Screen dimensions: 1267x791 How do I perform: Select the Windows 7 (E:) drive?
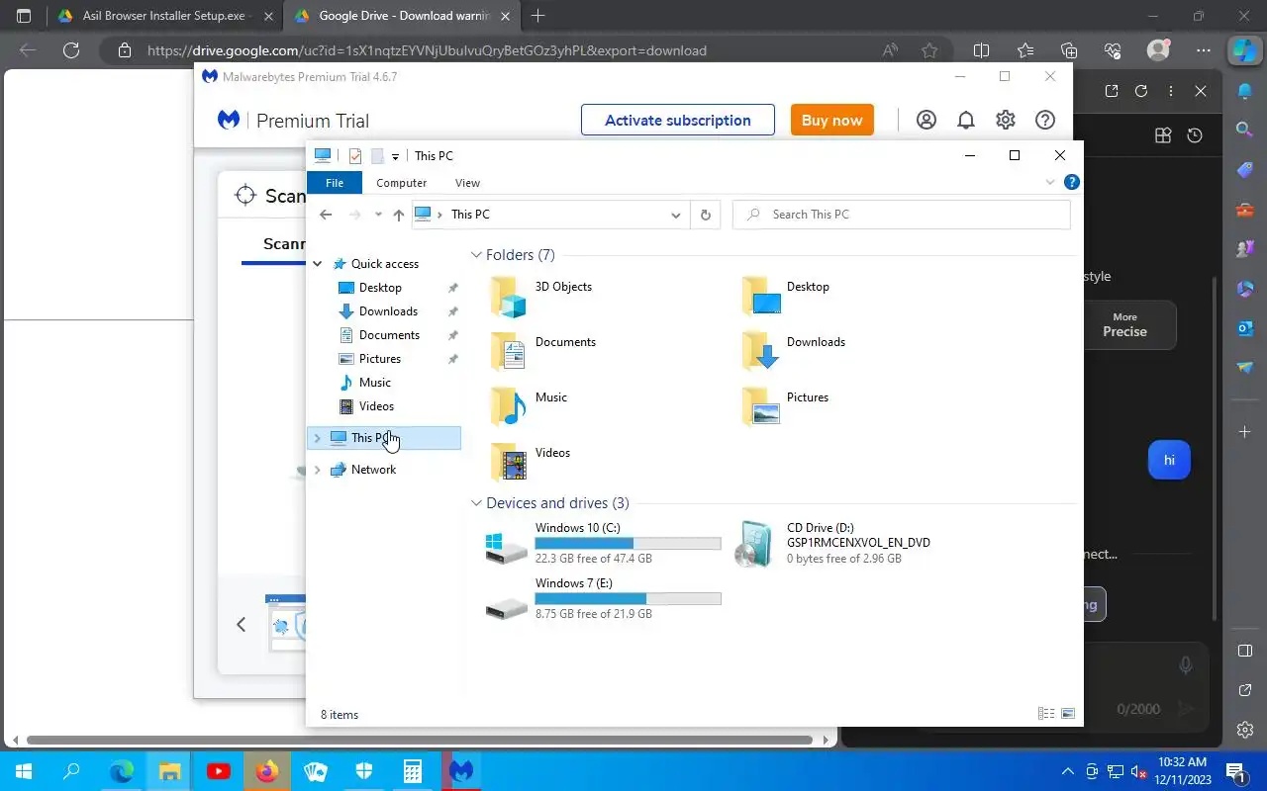pyautogui.click(x=604, y=599)
